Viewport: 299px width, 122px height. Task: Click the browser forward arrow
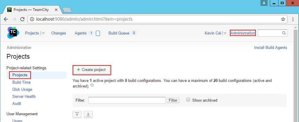(x=14, y=19)
